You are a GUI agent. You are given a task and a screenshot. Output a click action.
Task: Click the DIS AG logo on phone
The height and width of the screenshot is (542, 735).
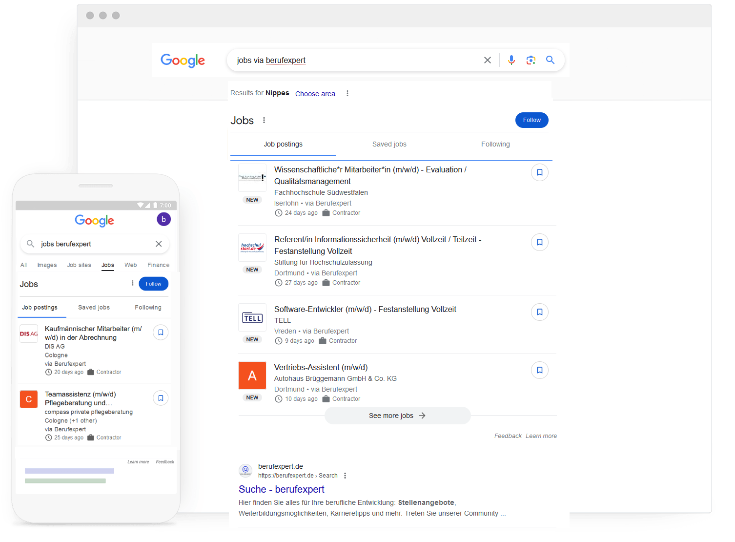pos(29,334)
